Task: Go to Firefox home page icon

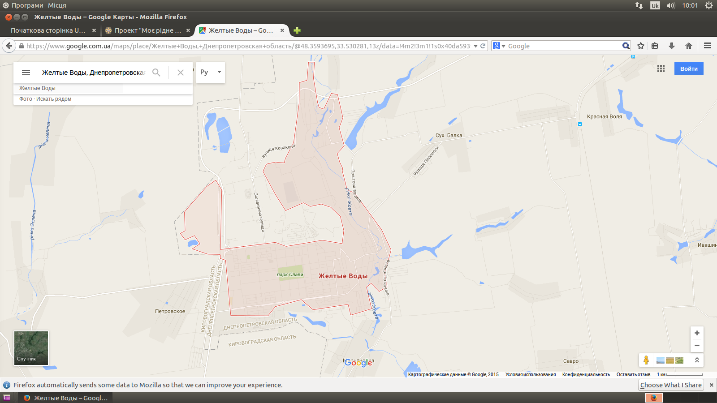Action: point(689,46)
